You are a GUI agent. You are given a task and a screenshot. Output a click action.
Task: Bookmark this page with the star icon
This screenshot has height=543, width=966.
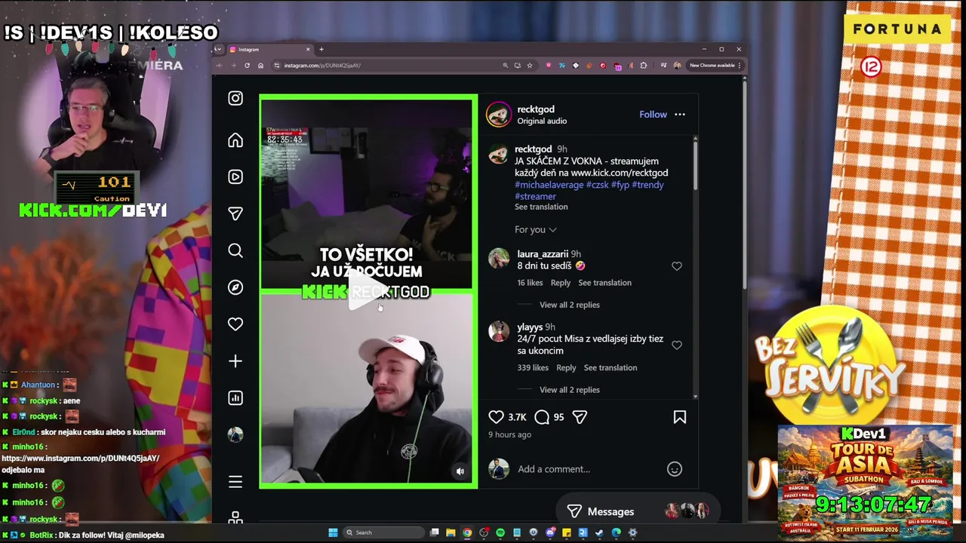(529, 66)
